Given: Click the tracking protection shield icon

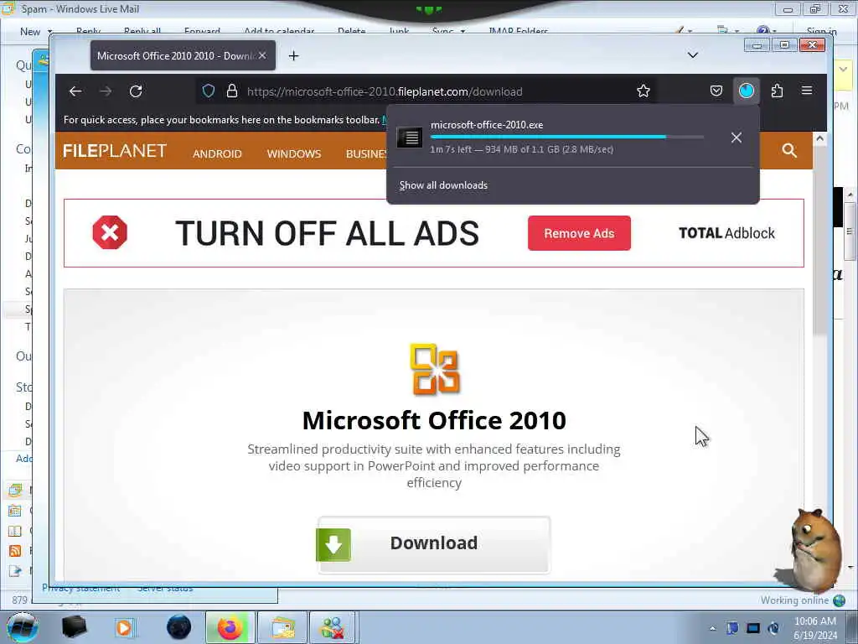Looking at the screenshot, I should pyautogui.click(x=209, y=91).
